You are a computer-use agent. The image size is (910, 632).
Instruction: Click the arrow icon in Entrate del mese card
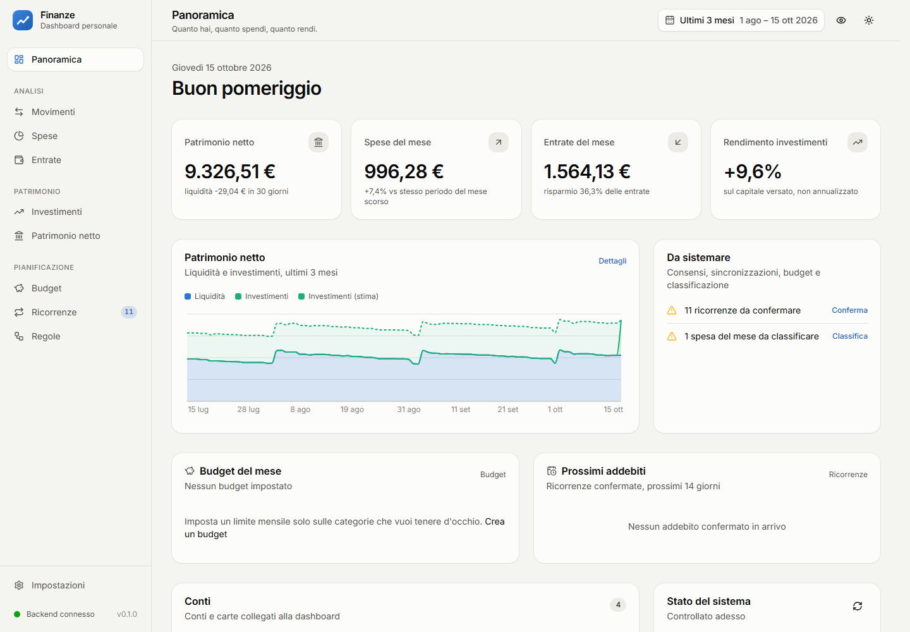[x=678, y=142]
